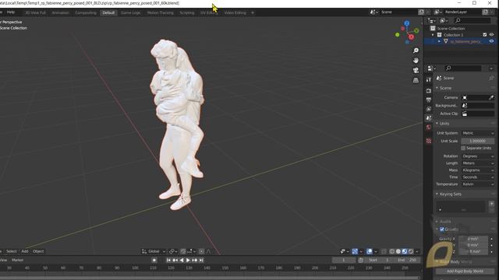Select material preview shading
The image size is (499, 280).
405,251
